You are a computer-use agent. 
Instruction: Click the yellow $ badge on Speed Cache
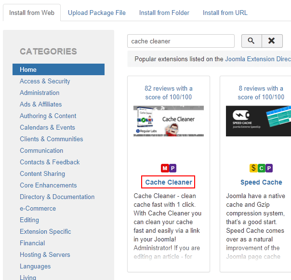[253, 168]
